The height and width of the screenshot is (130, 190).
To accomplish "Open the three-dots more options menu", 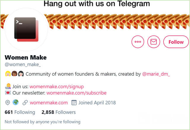I will [x=137, y=42].
